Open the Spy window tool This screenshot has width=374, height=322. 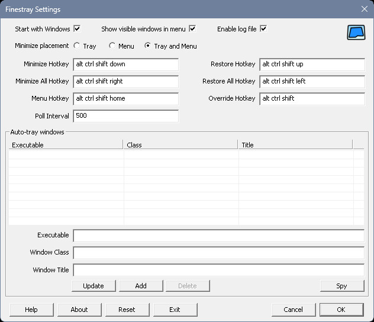(x=342, y=286)
